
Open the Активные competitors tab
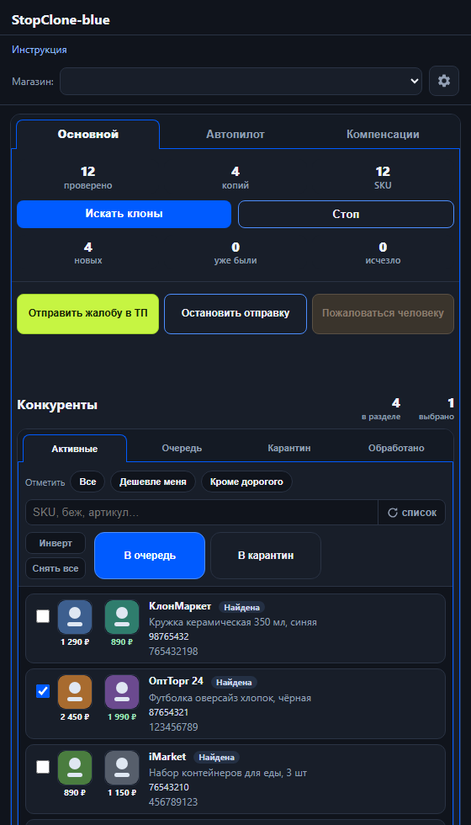pyautogui.click(x=75, y=449)
